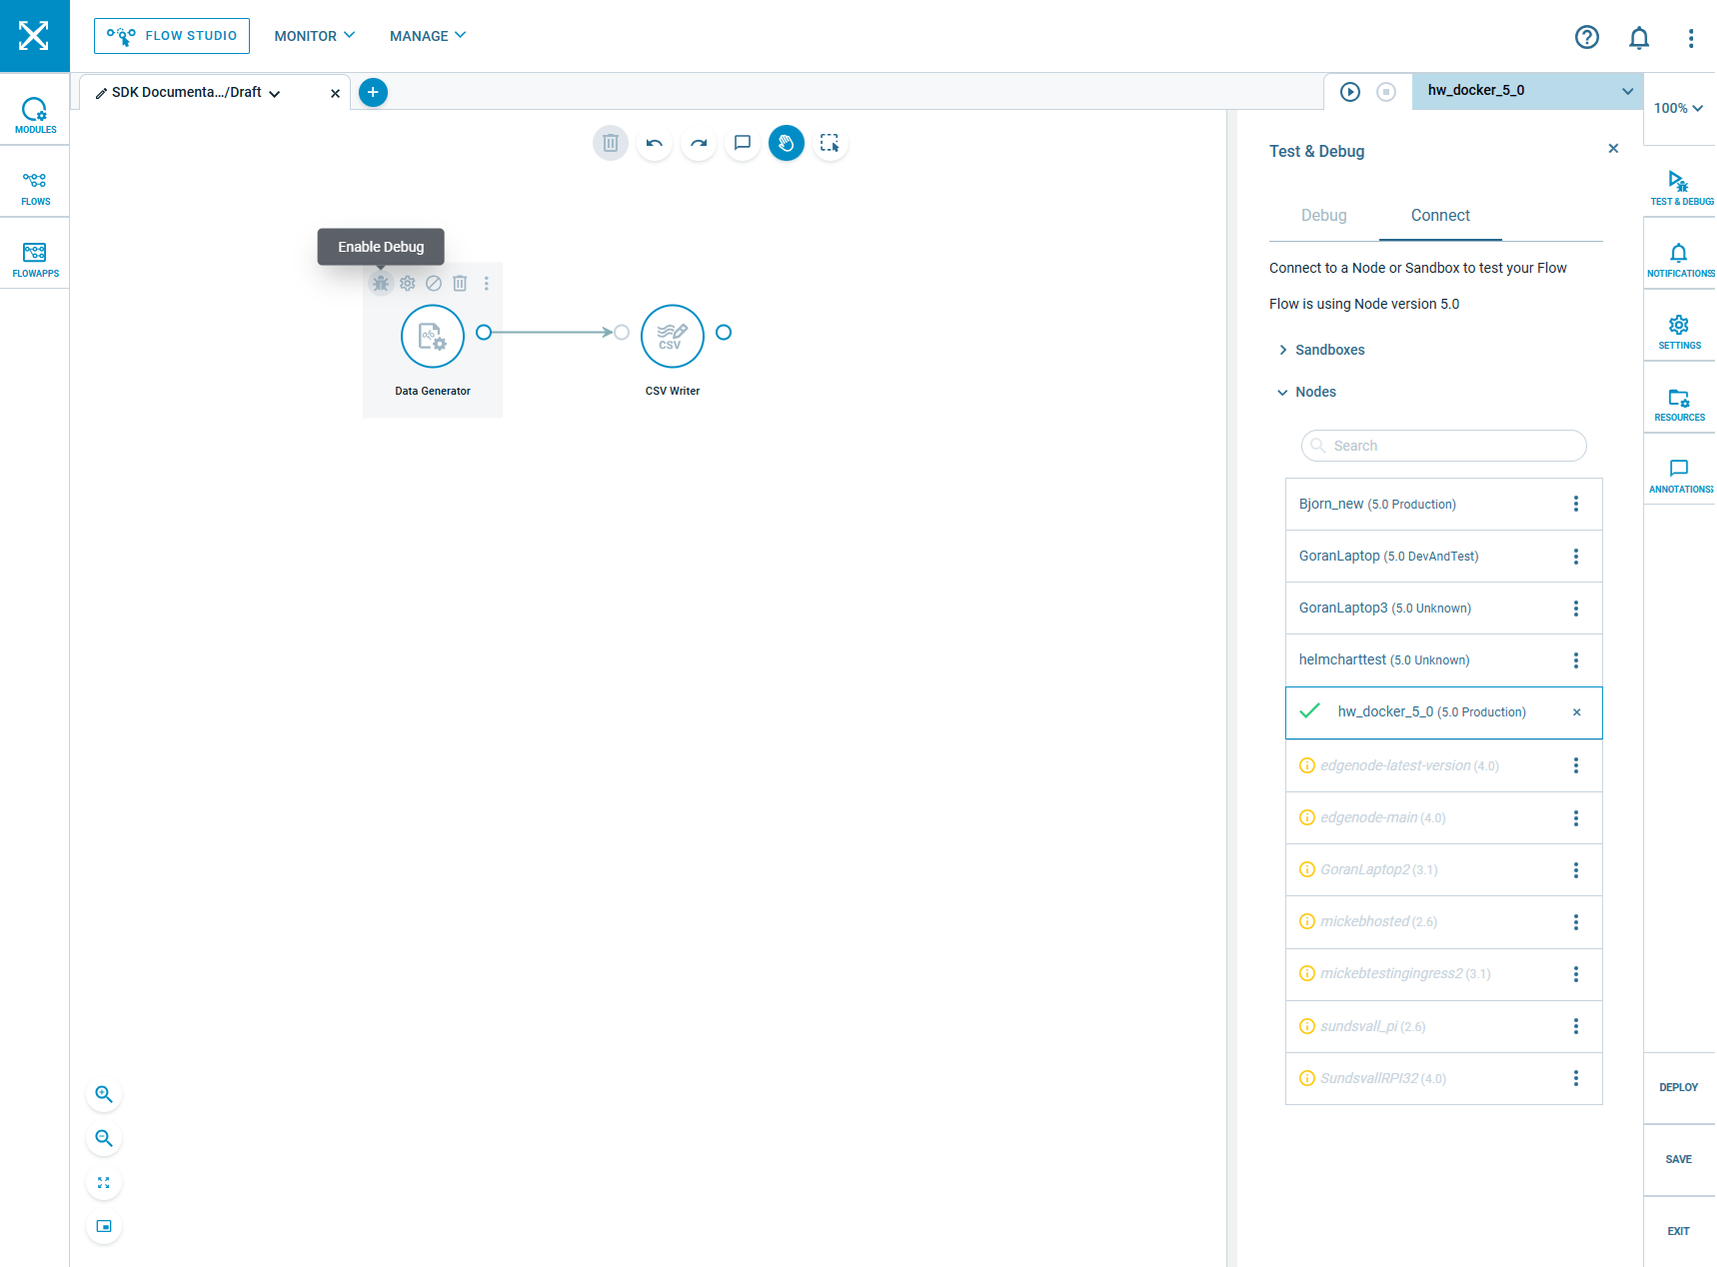Click the redo arrow in canvas toolbar
The width and height of the screenshot is (1717, 1267).
tap(699, 144)
